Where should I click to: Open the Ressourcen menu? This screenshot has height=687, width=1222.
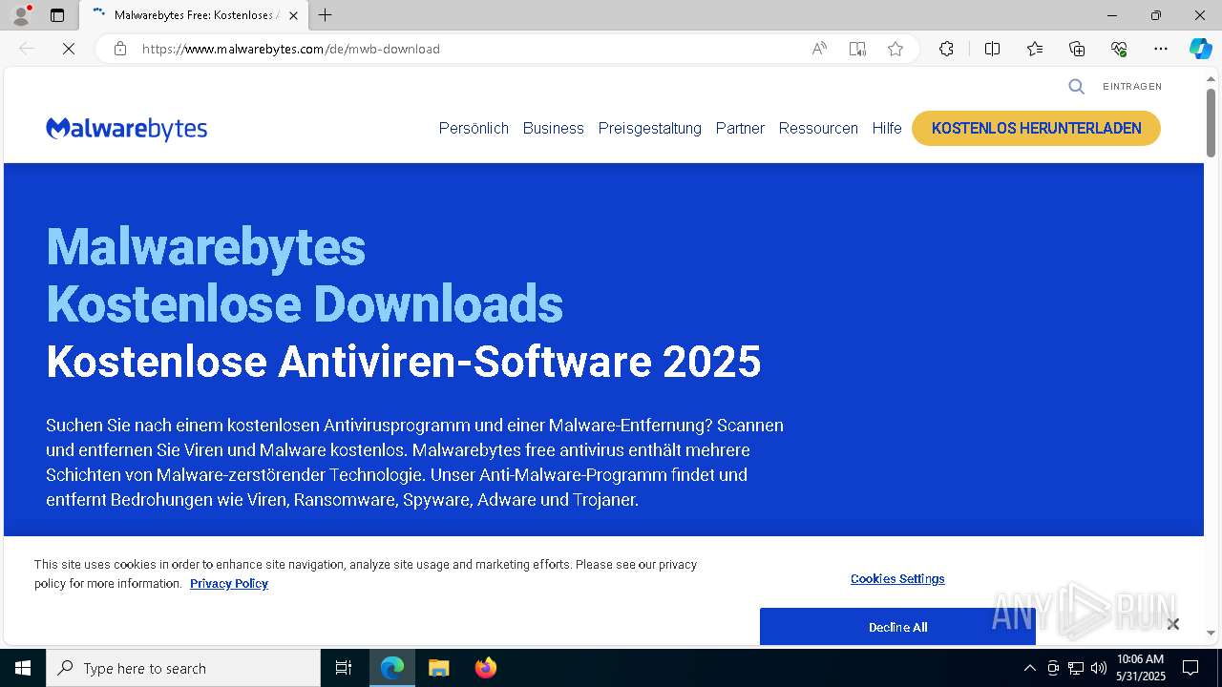click(818, 128)
